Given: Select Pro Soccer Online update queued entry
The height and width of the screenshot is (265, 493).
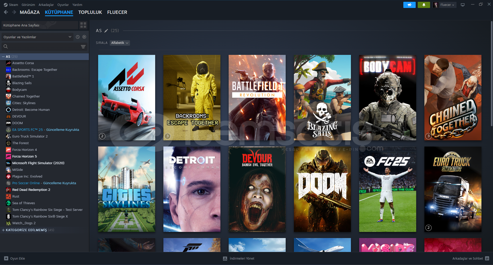Looking at the screenshot, I should (x=44, y=183).
